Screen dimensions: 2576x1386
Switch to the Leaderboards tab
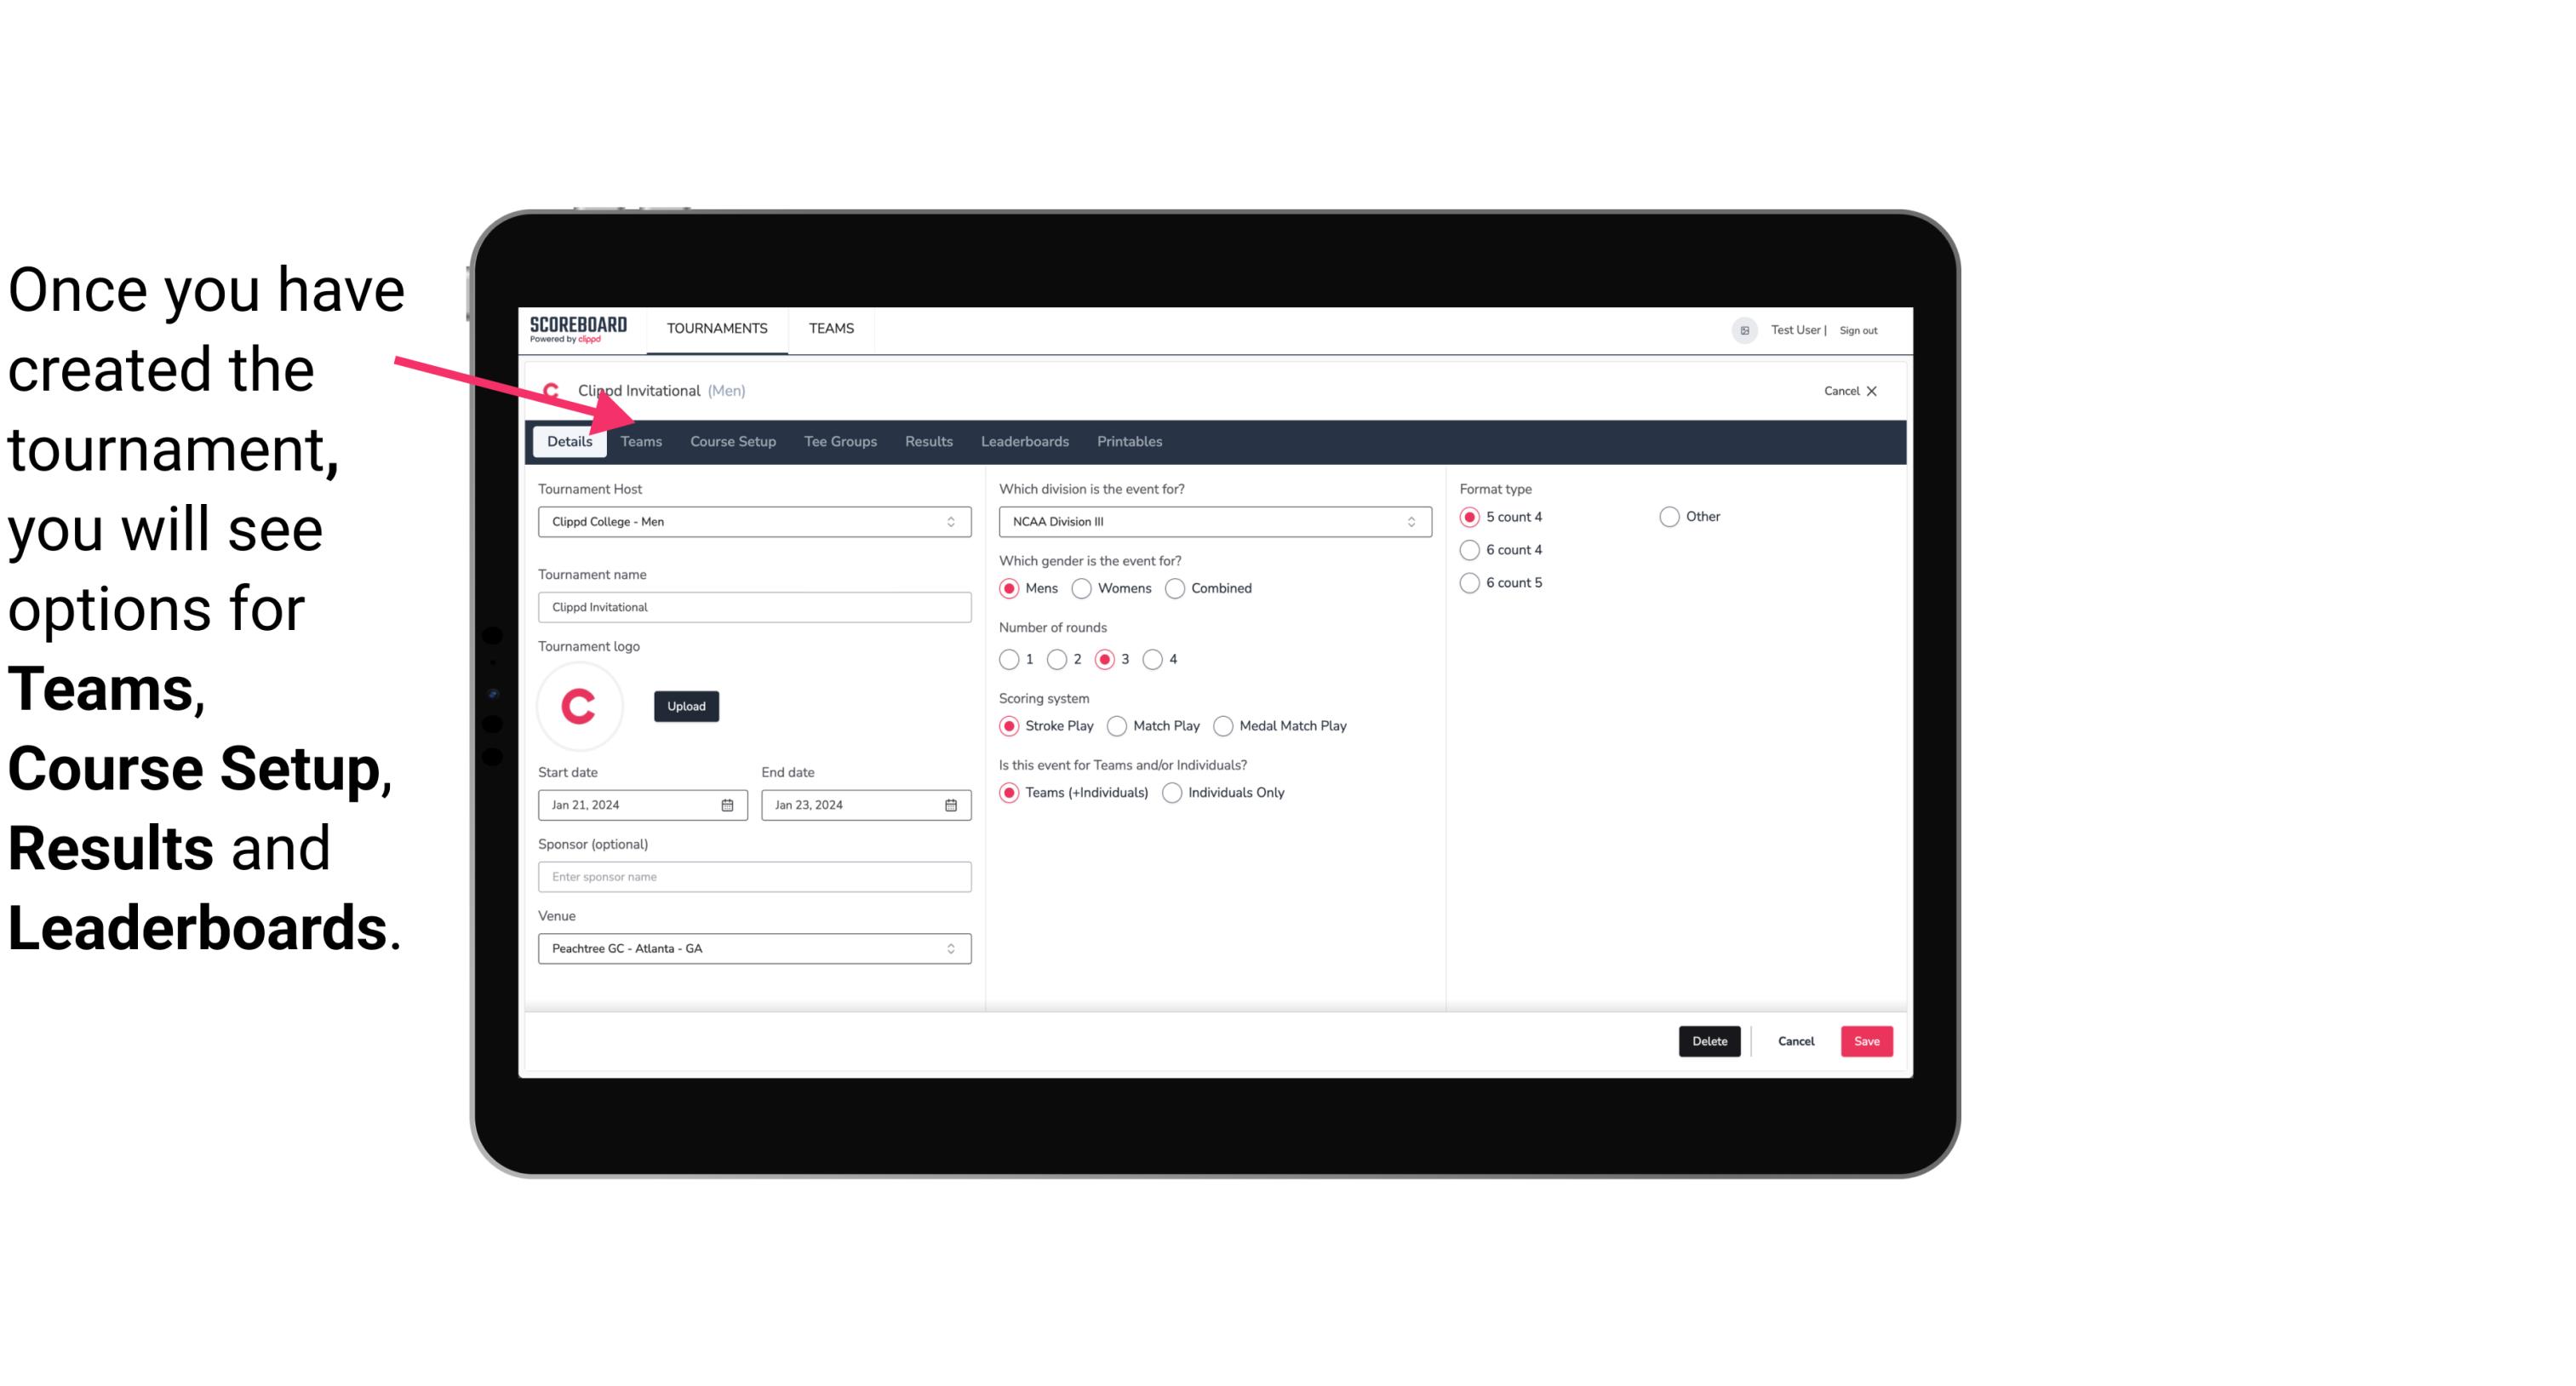(1023, 440)
